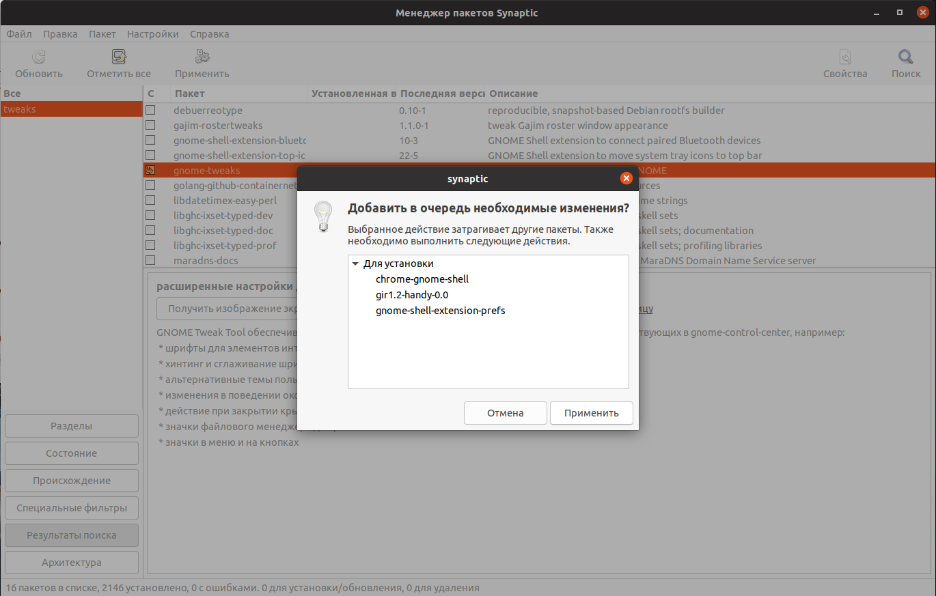Click the Отметить все toolbar icon

coord(119,57)
